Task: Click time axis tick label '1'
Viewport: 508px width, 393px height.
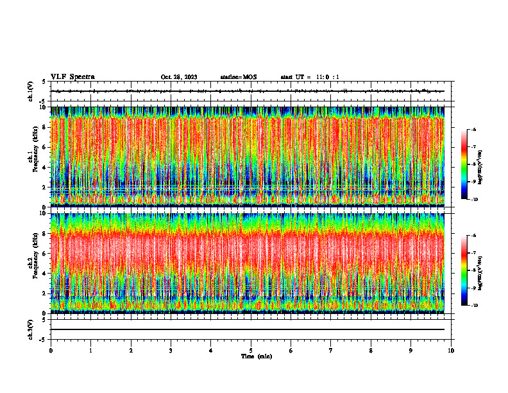Action: [x=90, y=351]
